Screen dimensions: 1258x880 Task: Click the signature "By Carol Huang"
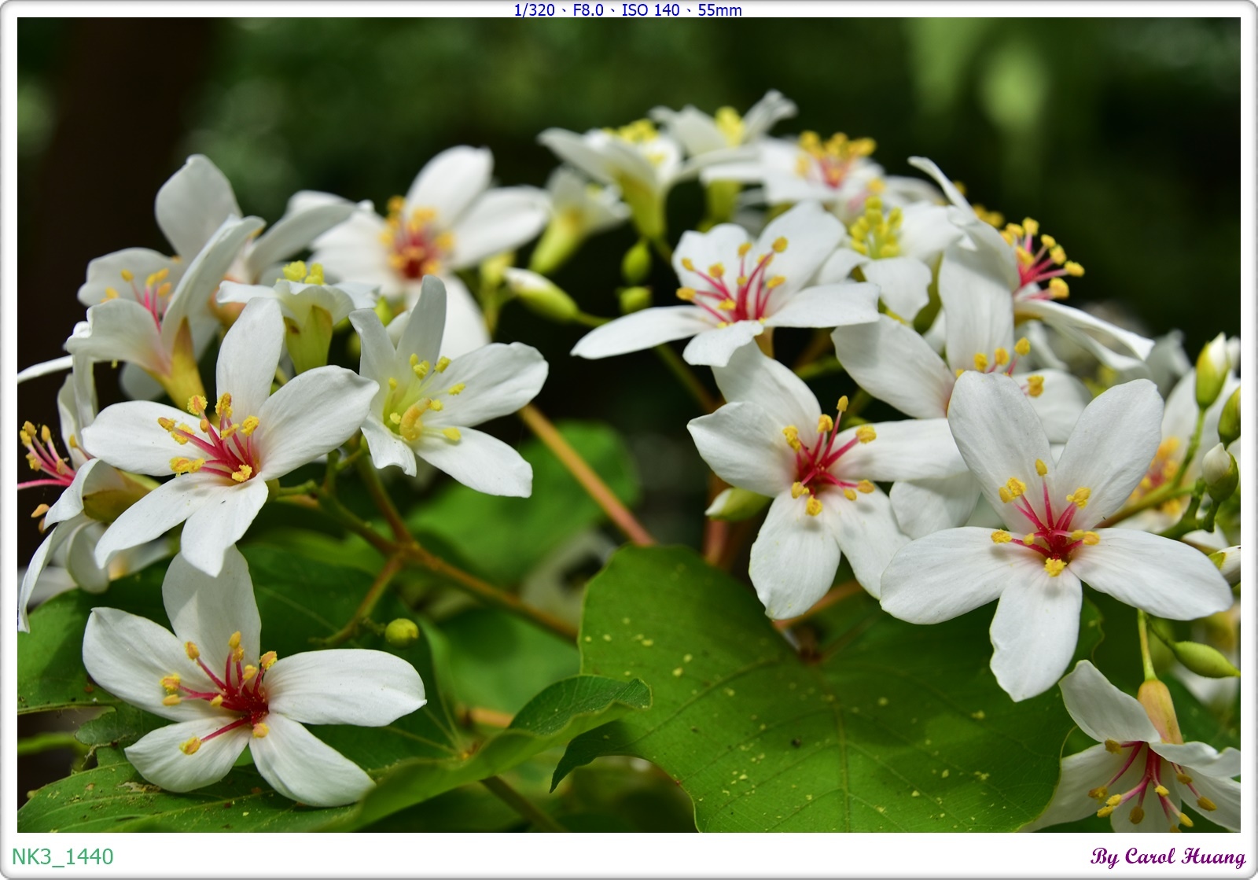tap(1168, 857)
